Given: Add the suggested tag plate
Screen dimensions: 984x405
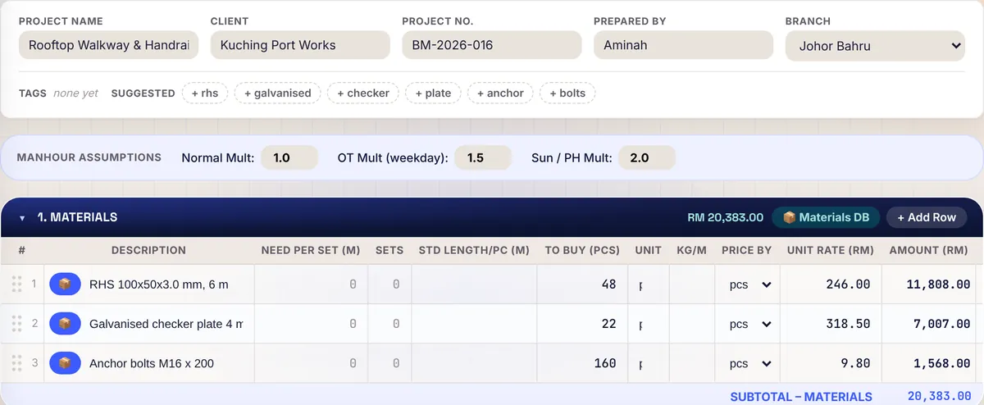Looking at the screenshot, I should point(433,93).
